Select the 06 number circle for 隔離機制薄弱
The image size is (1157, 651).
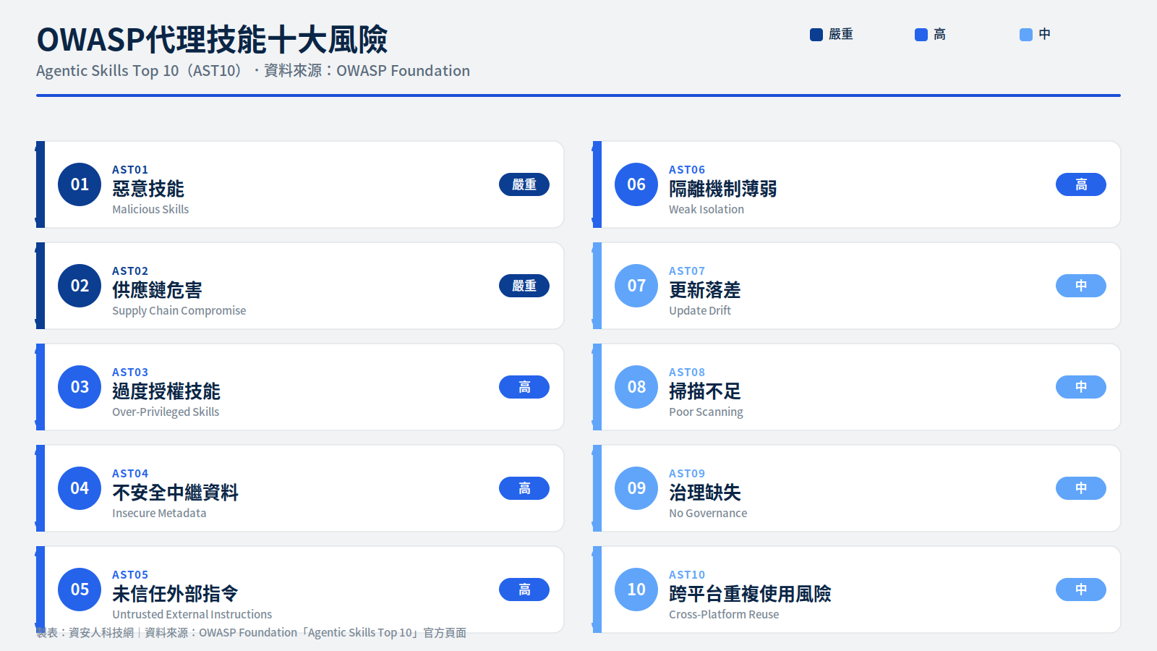(x=636, y=184)
